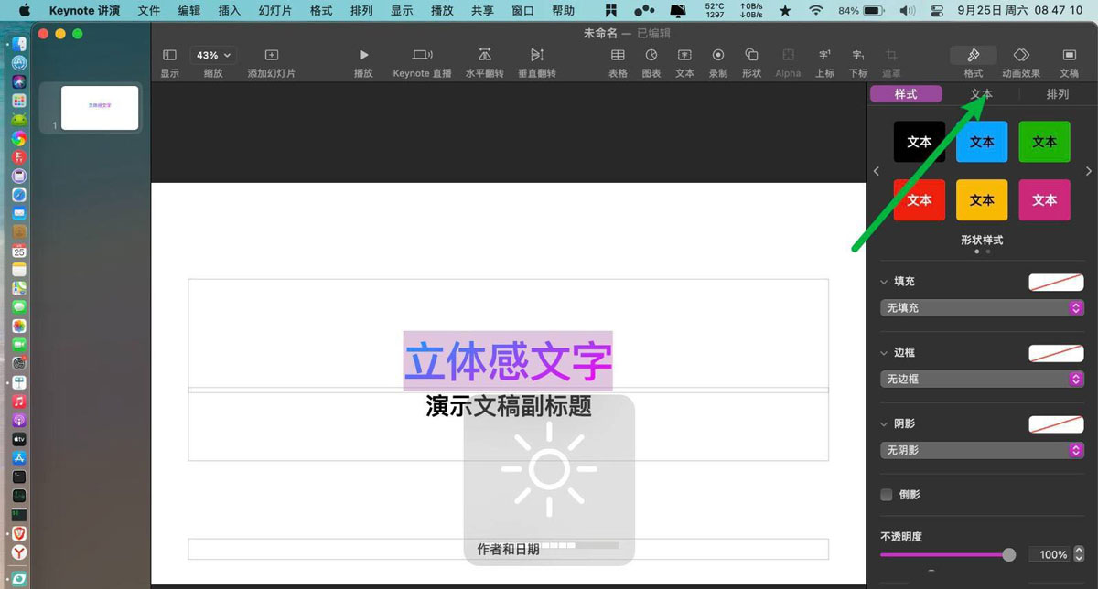The width and height of the screenshot is (1098, 589).
Task: Click the 填充 preview swatch
Action: [1056, 282]
